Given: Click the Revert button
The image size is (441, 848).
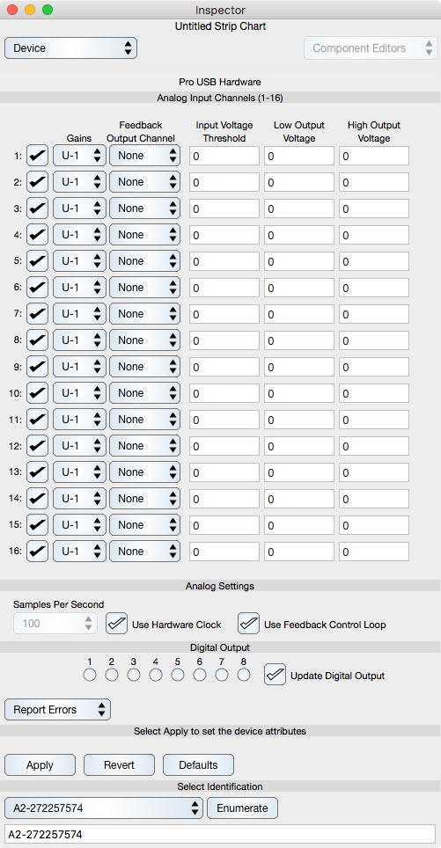Looking at the screenshot, I should coord(119,765).
